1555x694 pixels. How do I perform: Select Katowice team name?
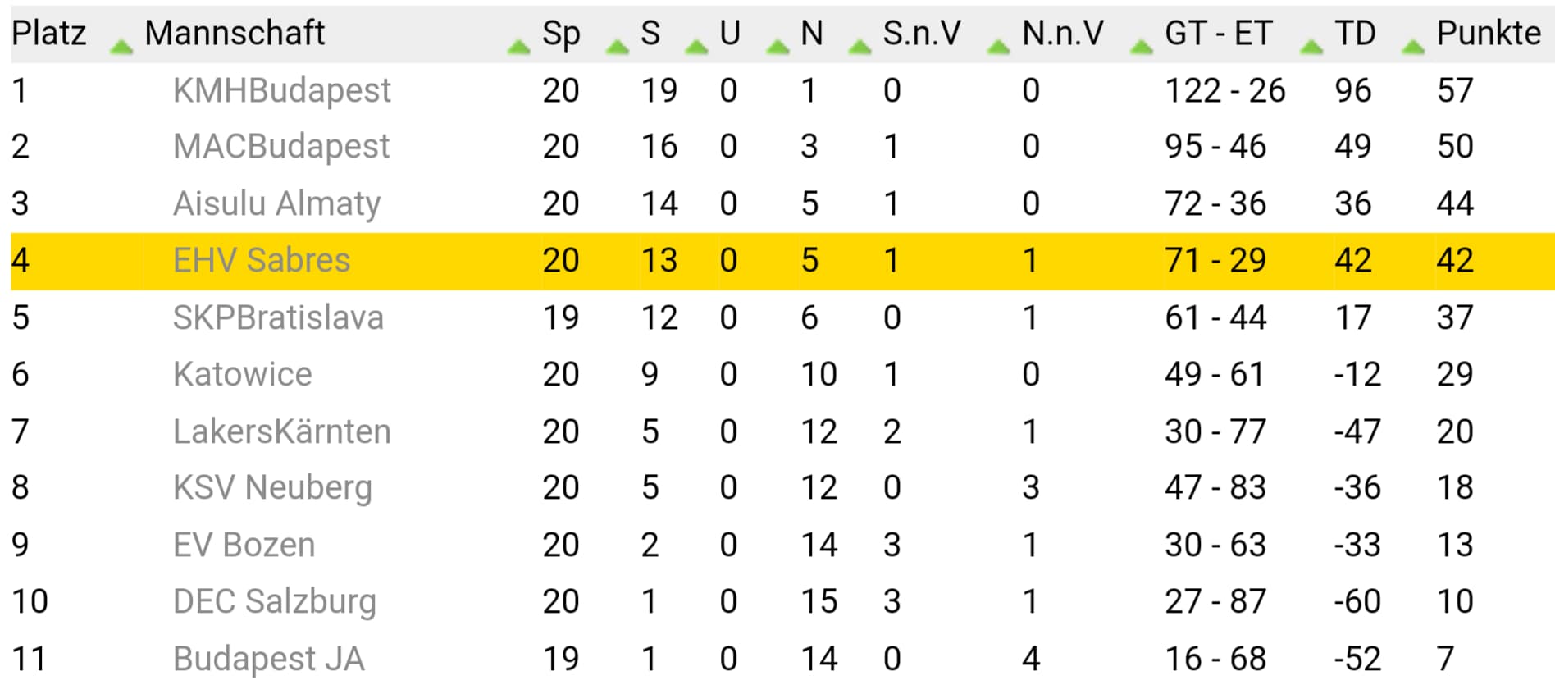click(x=243, y=374)
